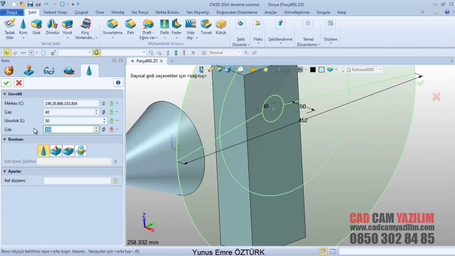The height and width of the screenshot is (256, 455).
Task: Expand Merkez (C) extra options chevron
Action: 103,103
